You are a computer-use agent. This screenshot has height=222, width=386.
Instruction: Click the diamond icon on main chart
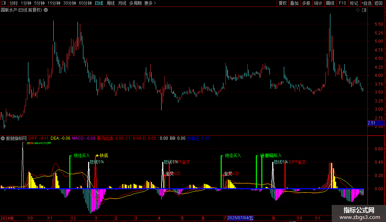click(358, 10)
